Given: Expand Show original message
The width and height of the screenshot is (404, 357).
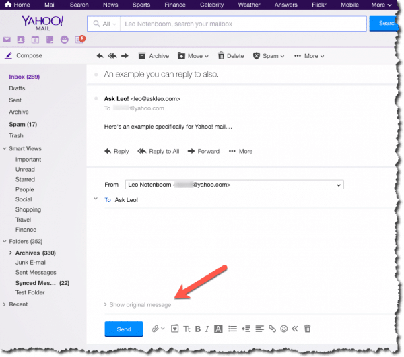Looking at the screenshot, I should (137, 304).
